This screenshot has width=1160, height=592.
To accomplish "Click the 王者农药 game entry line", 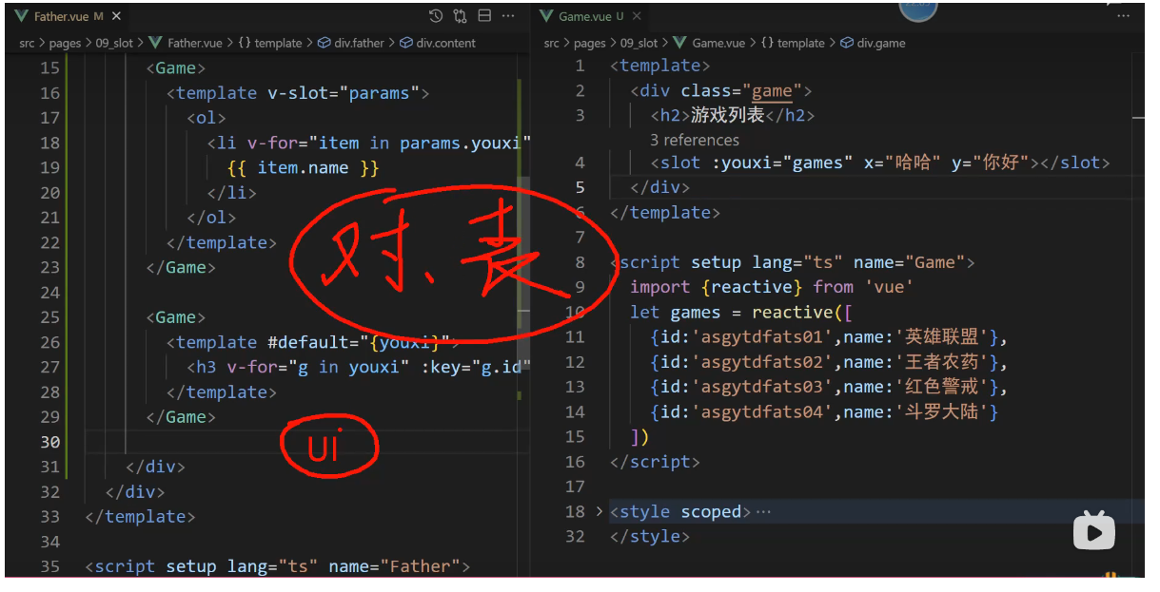I will 829,362.
